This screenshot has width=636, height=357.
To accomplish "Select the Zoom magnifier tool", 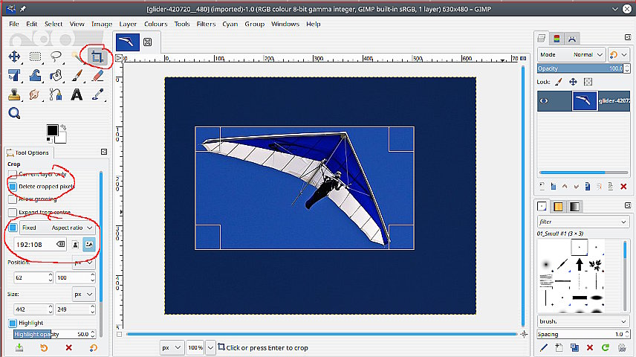I will point(14,113).
